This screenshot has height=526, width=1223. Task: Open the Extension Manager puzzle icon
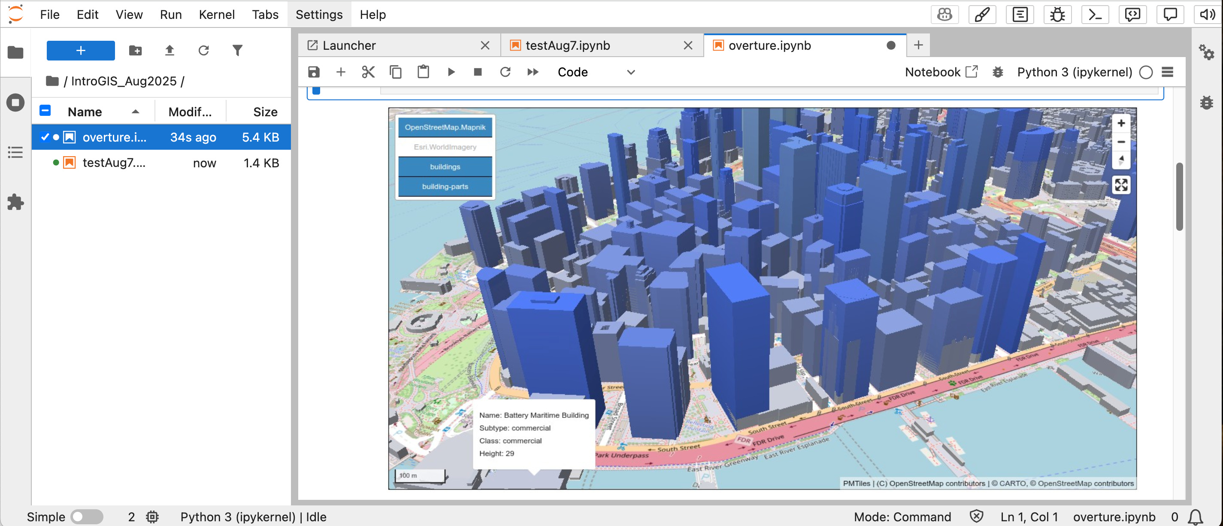pyautogui.click(x=15, y=202)
